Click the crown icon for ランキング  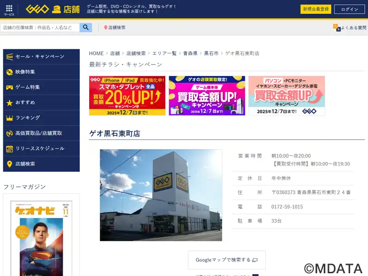point(9,118)
